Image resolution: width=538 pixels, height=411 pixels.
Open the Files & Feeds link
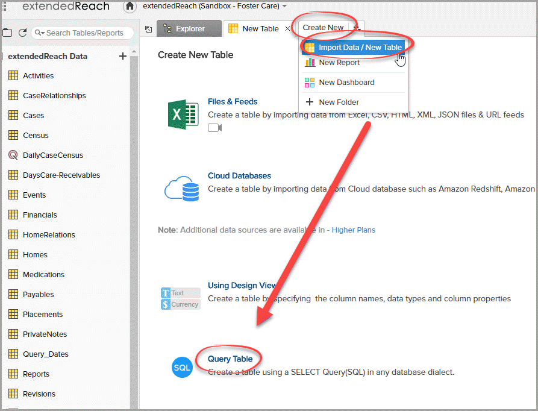point(233,102)
